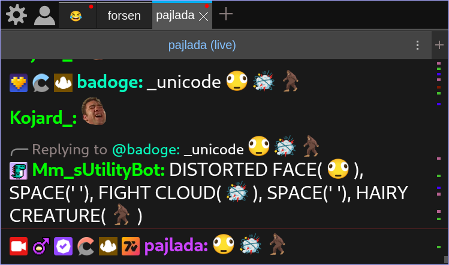
Task: Click pajlada's purple verified checkmark badge
Action: point(64,246)
